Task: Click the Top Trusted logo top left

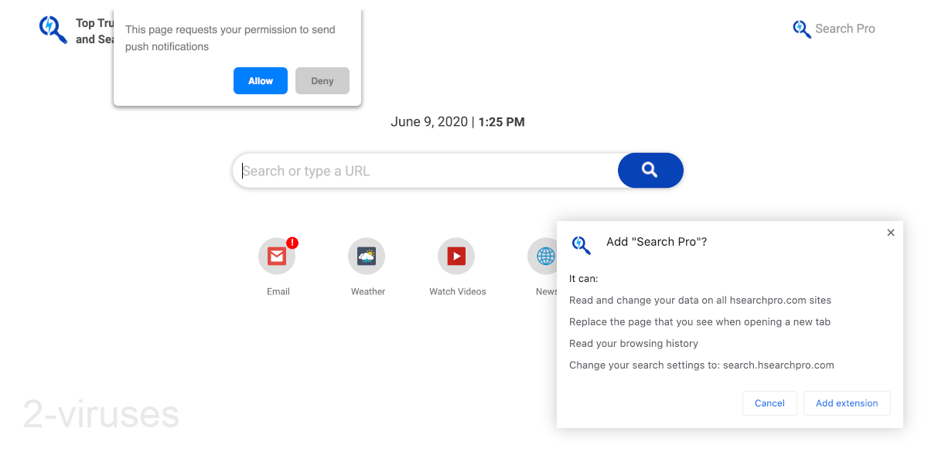Action: point(52,29)
